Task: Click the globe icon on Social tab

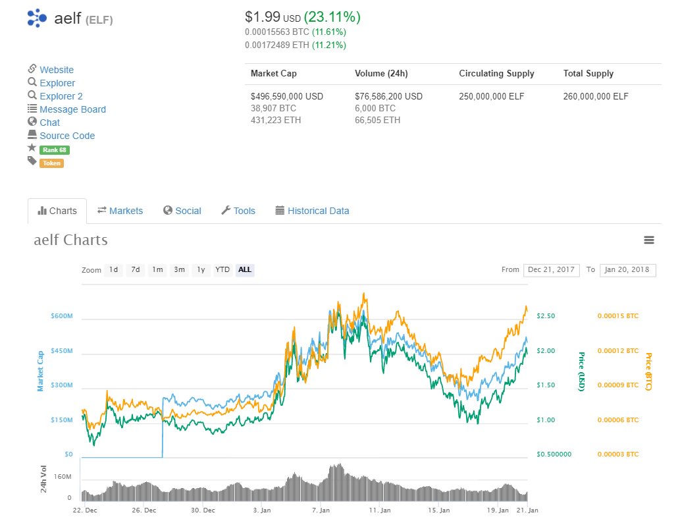Action: click(168, 210)
